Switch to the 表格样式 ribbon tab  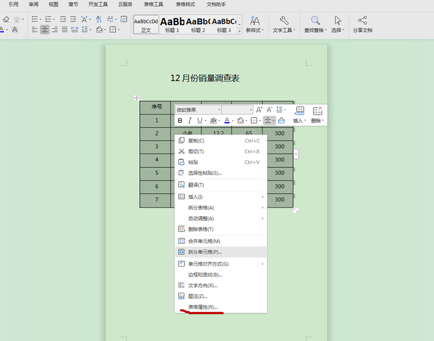(187, 4)
